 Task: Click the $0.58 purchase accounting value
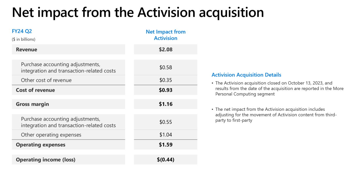click(x=166, y=67)
